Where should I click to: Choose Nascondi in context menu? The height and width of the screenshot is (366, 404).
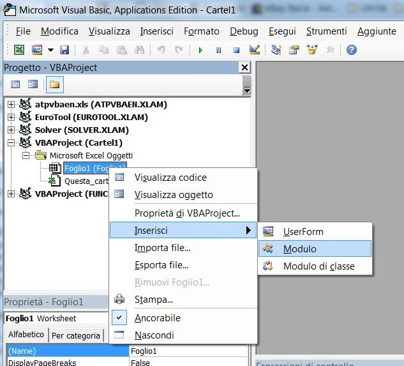pos(183,335)
